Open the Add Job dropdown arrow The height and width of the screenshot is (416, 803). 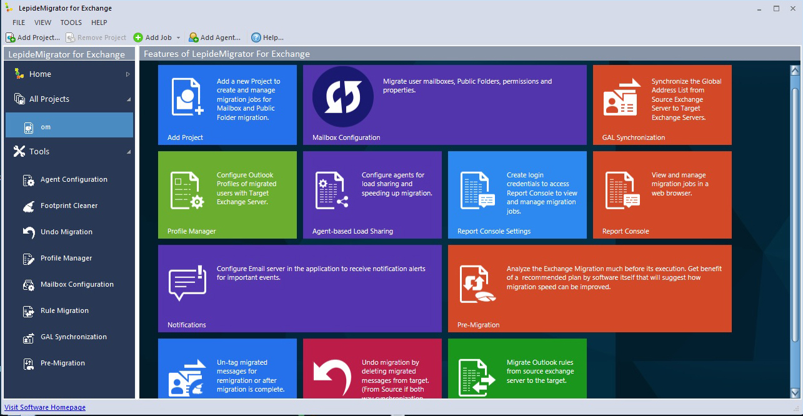coord(178,38)
